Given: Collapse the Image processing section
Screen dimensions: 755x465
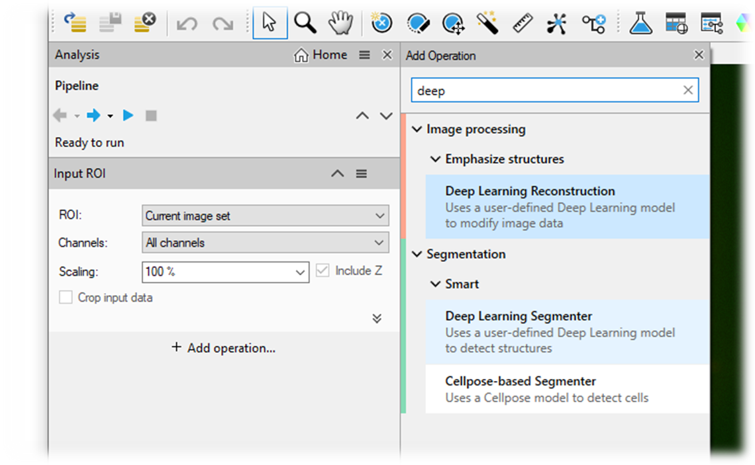Looking at the screenshot, I should pos(417,129).
